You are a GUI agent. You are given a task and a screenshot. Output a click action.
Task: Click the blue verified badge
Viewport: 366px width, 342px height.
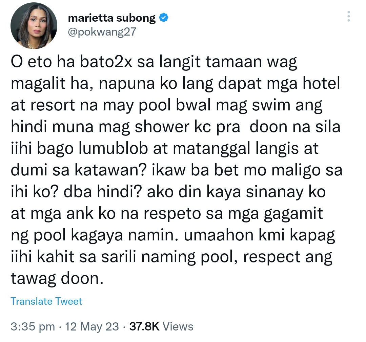(164, 18)
